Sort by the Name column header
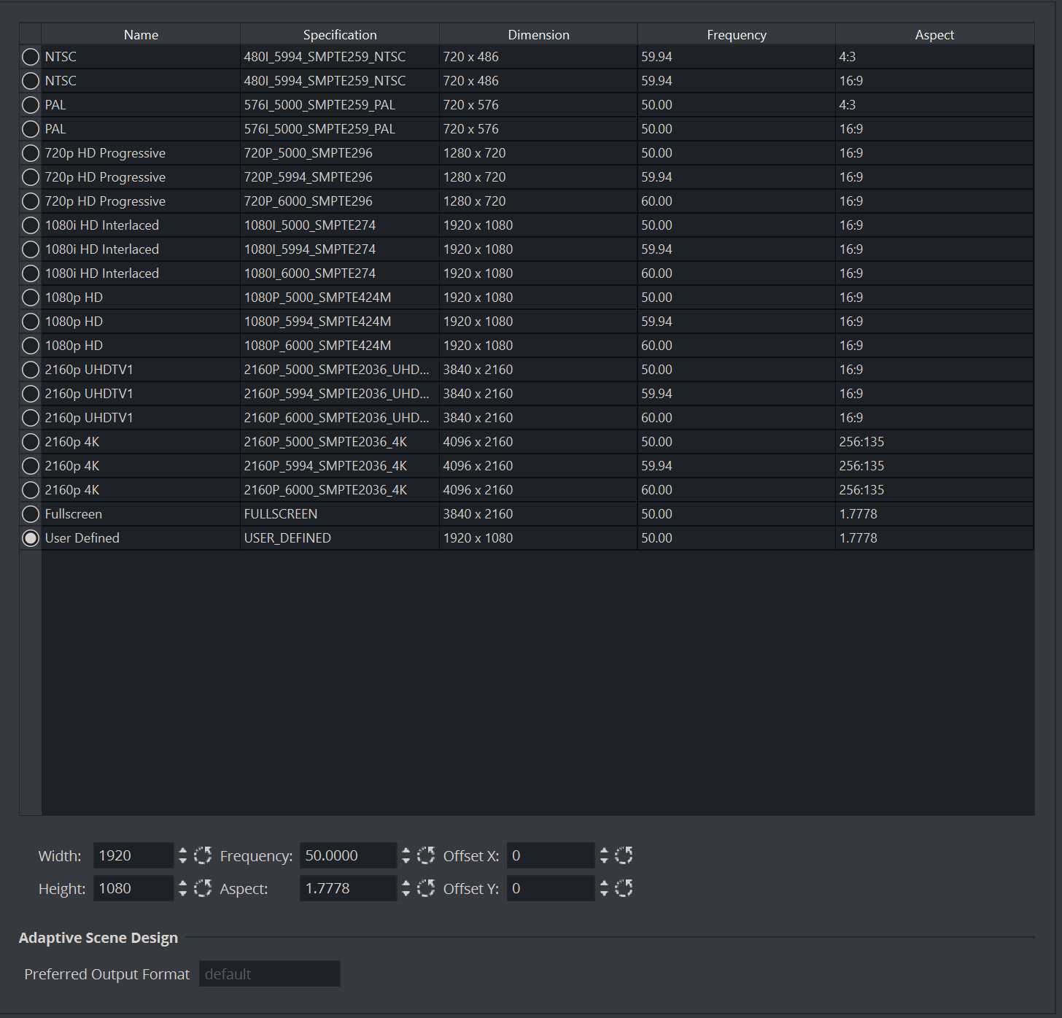The height and width of the screenshot is (1018, 1062). click(141, 34)
